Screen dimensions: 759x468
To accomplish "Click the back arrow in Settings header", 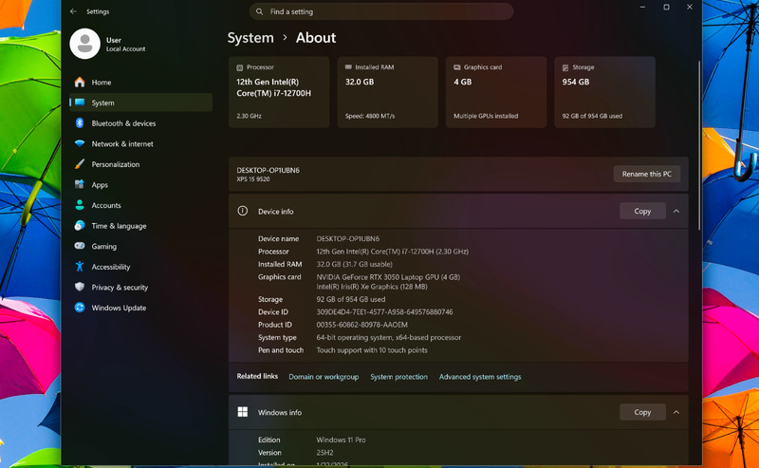I will tap(73, 11).
